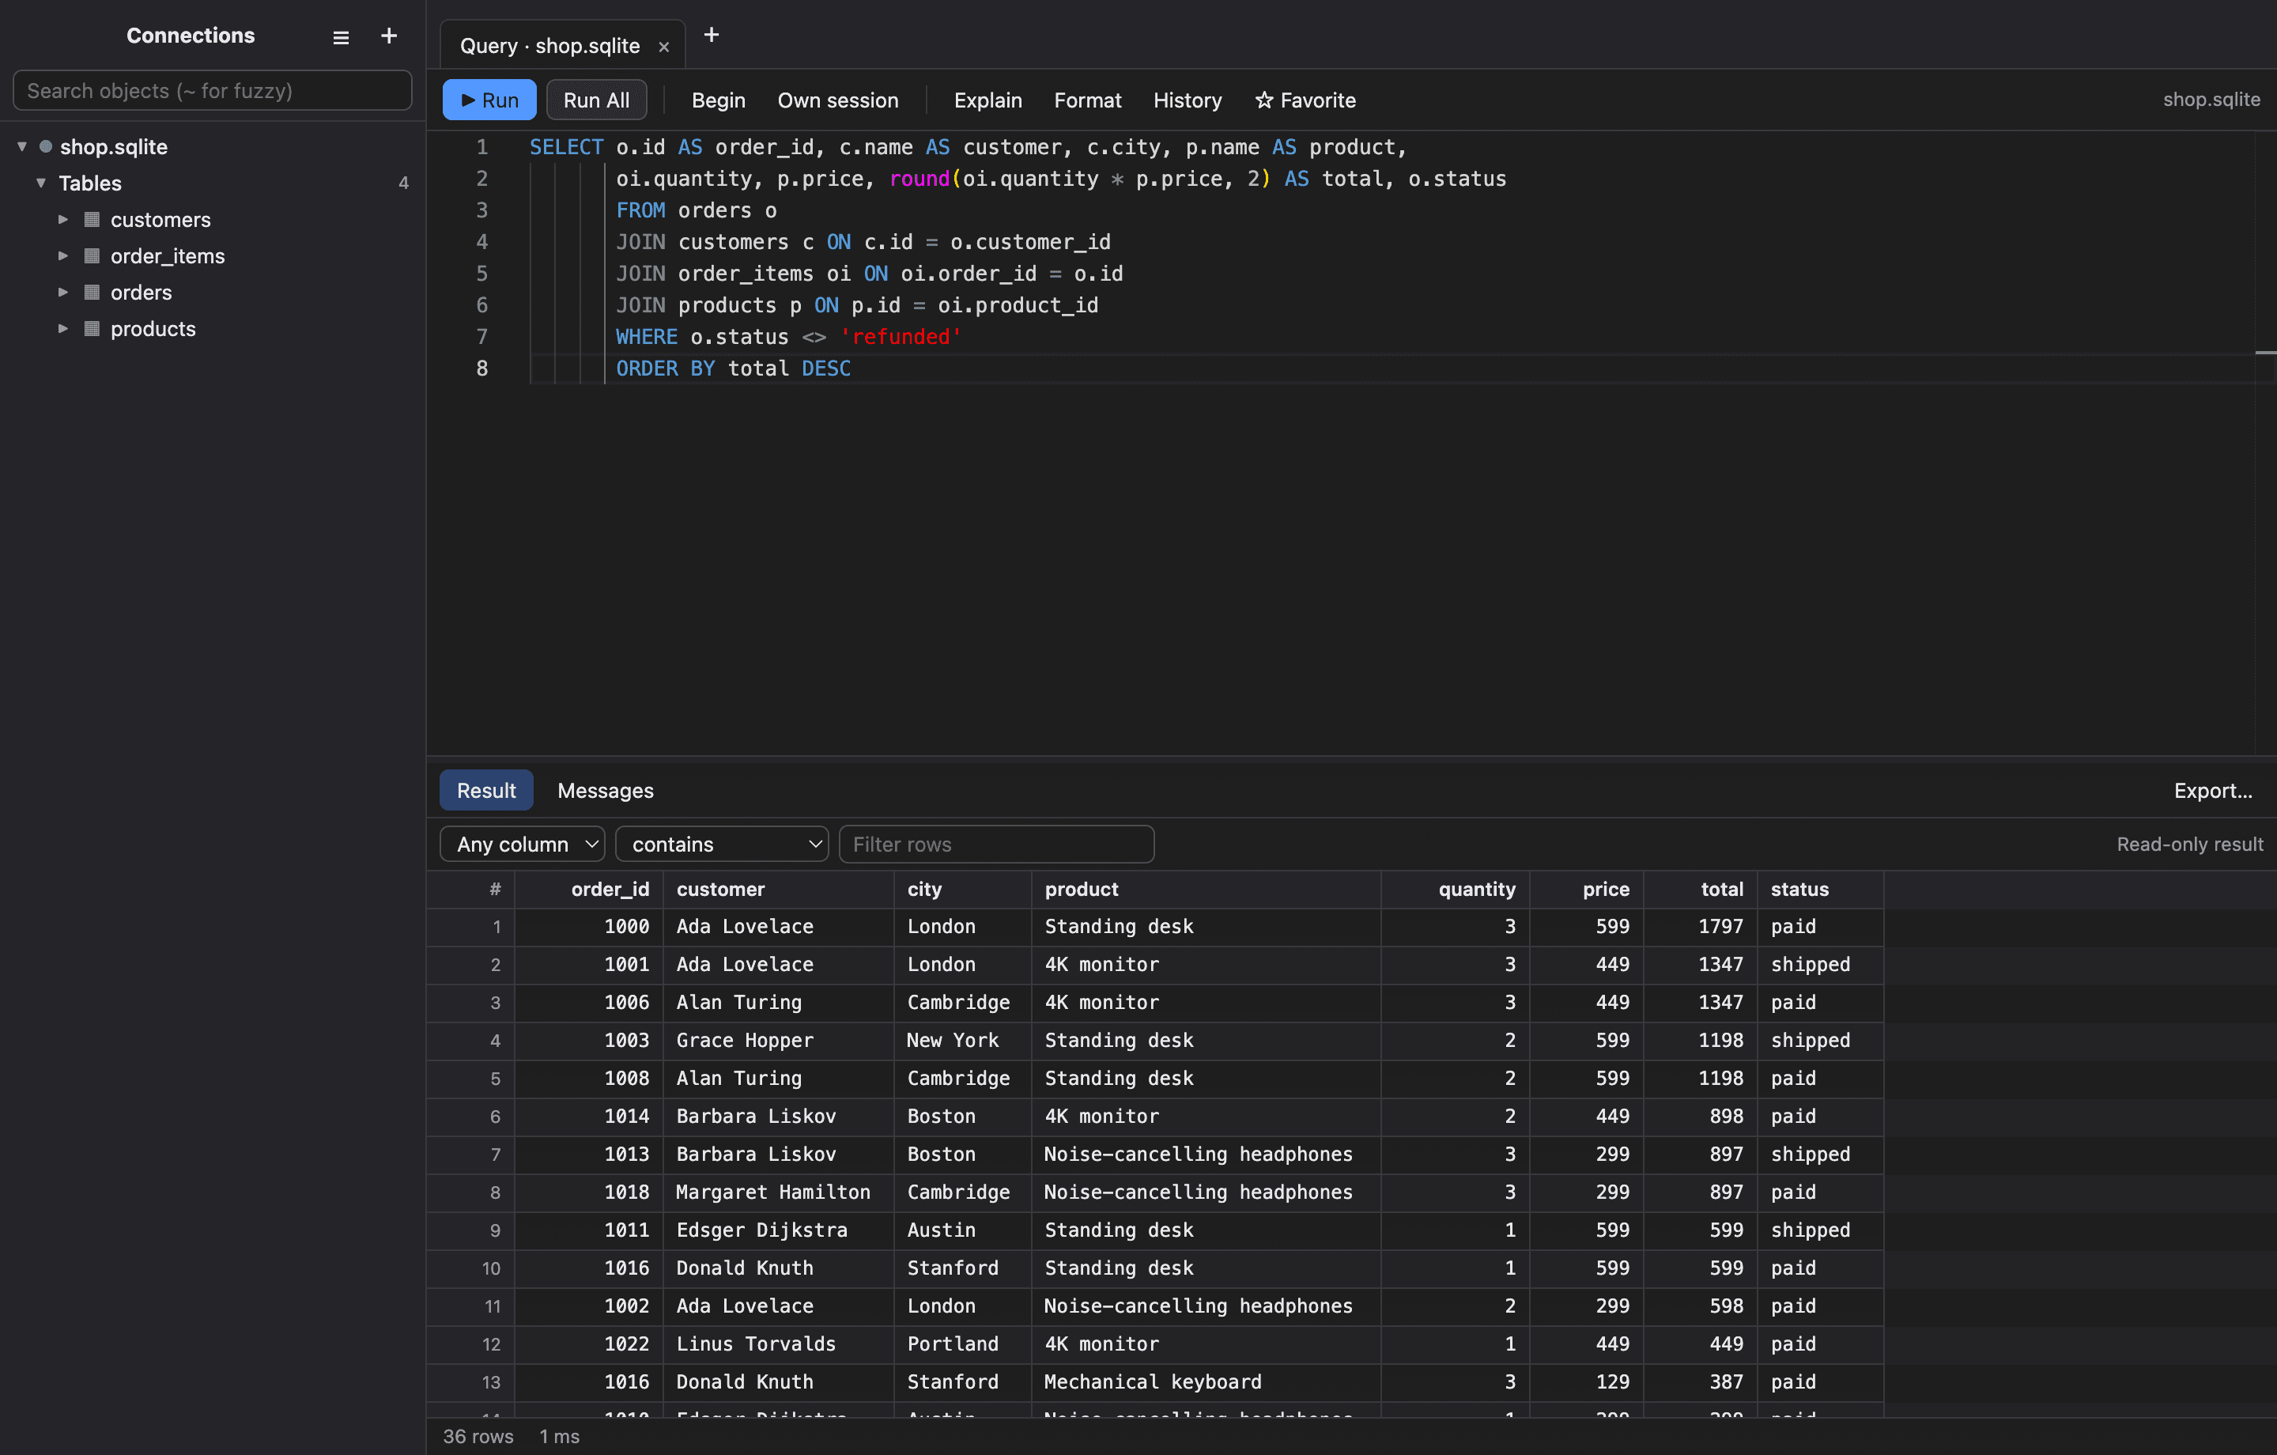Open the Any column filter dropdown
This screenshot has width=2277, height=1455.
coord(523,844)
